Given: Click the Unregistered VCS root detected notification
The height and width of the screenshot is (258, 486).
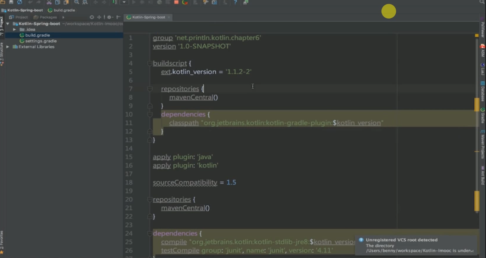Looking at the screenshot, I should [x=417, y=246].
